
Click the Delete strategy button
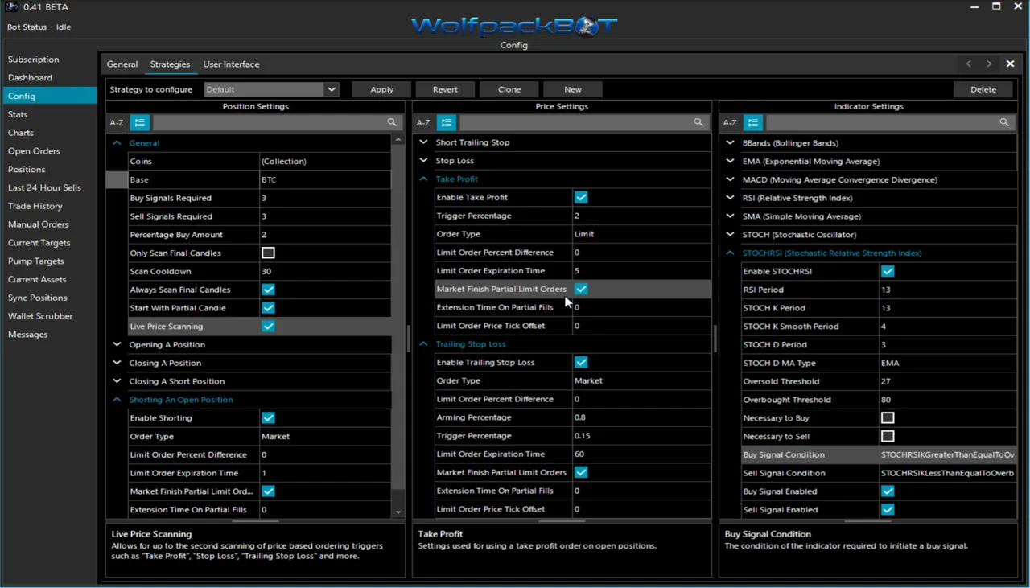pyautogui.click(x=983, y=89)
